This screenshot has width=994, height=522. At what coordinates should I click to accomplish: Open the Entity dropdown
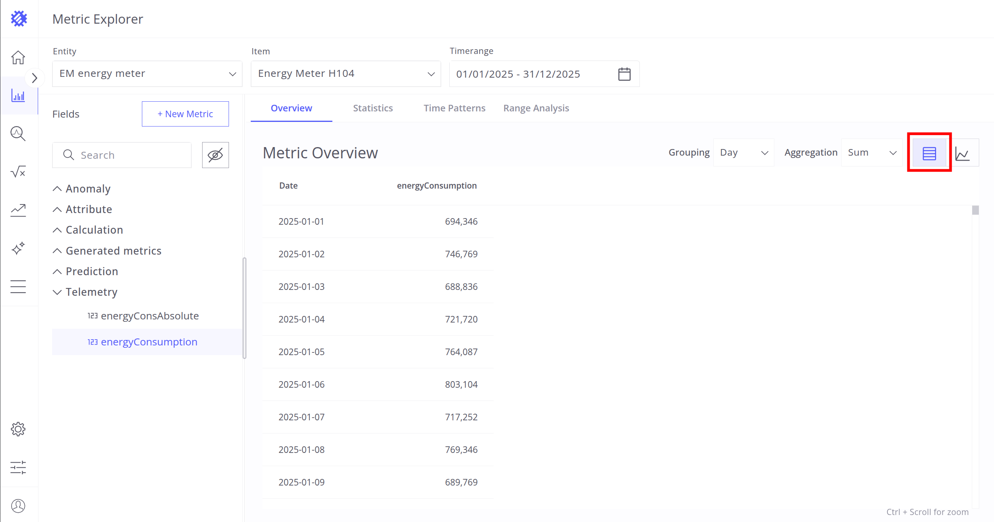coord(147,74)
